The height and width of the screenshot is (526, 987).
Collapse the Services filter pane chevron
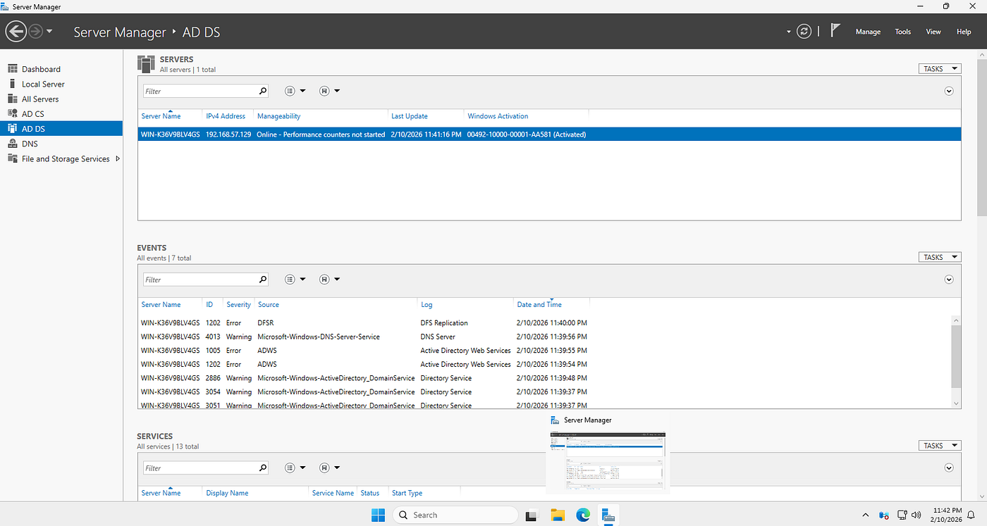coord(949,468)
